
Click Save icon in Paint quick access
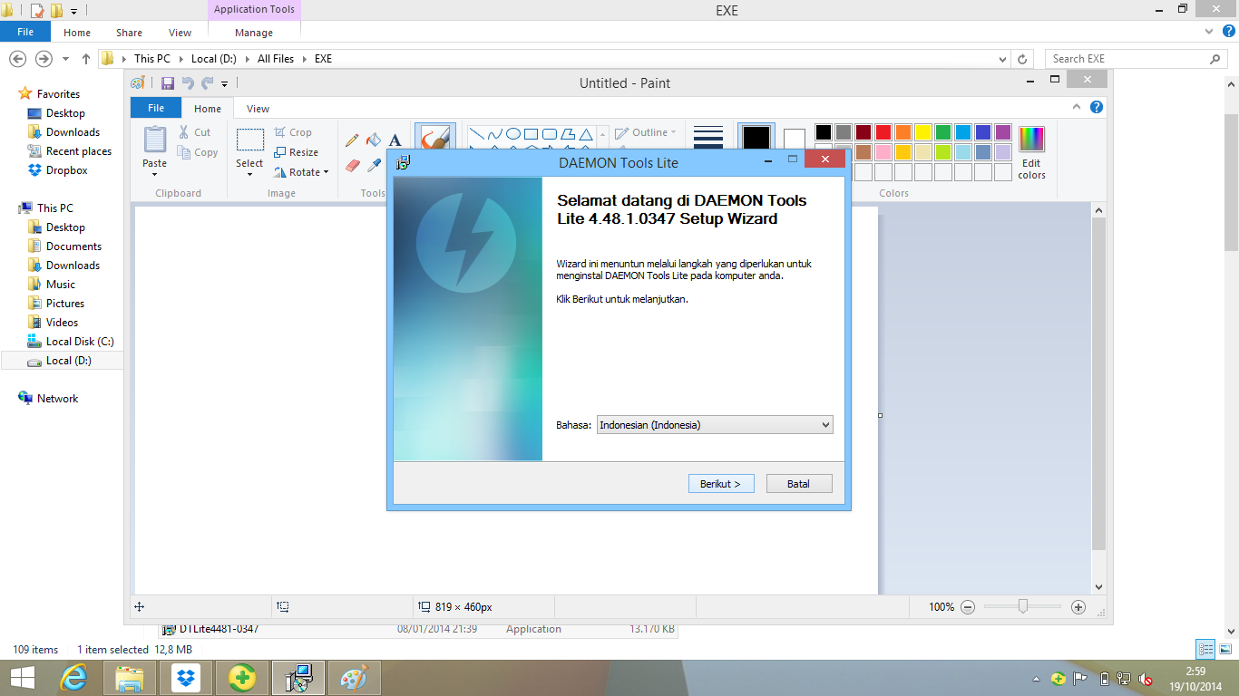coord(168,83)
